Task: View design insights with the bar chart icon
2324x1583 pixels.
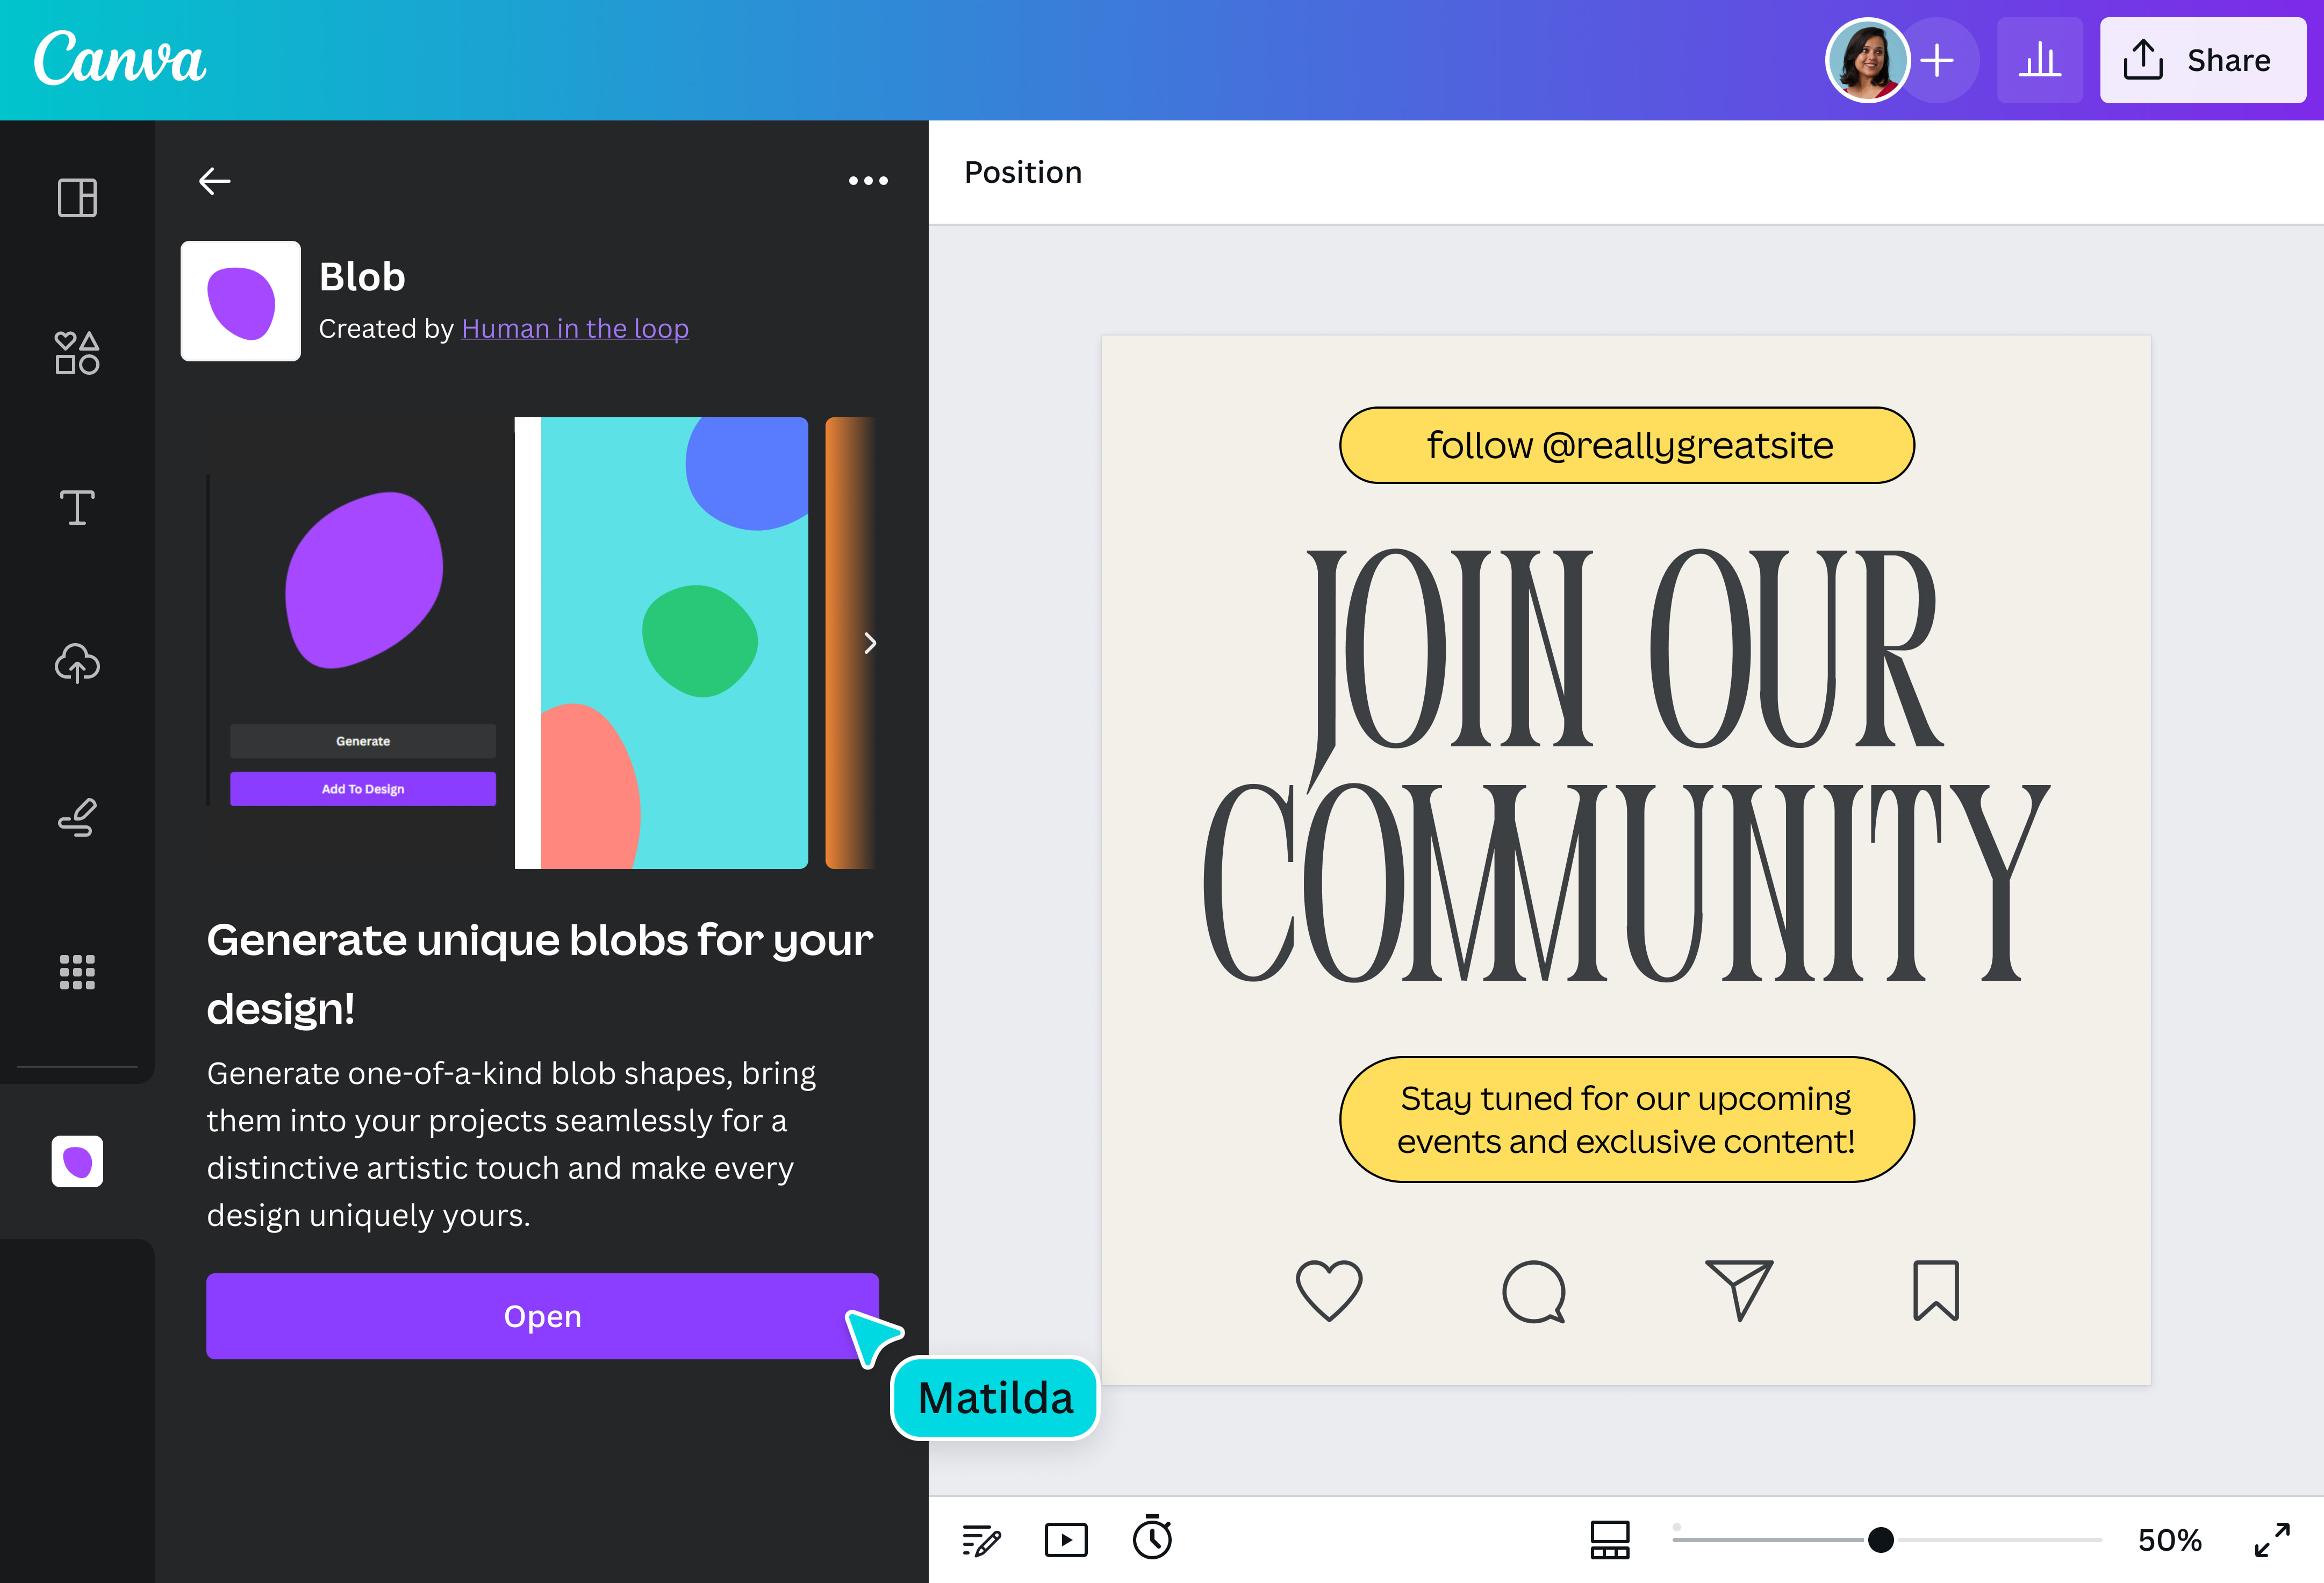Action: 2040,60
